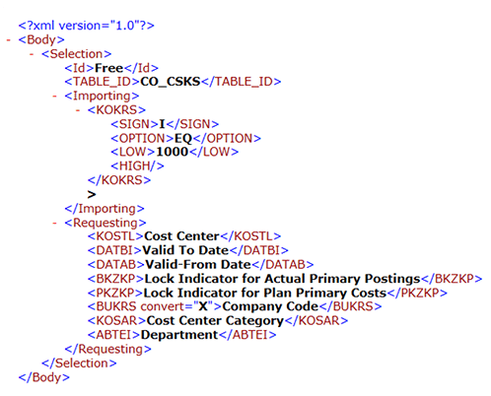
Task: Select the closing Selection tag
Action: point(79,363)
